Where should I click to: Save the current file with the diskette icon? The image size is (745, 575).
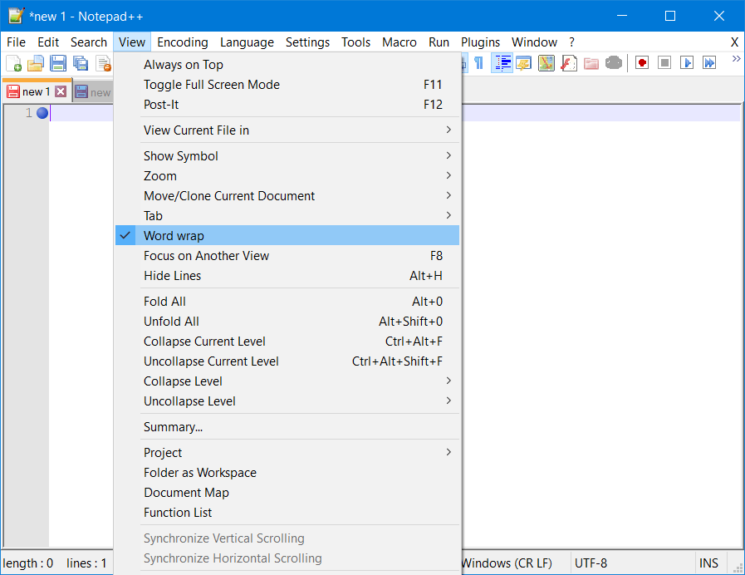pyautogui.click(x=56, y=61)
